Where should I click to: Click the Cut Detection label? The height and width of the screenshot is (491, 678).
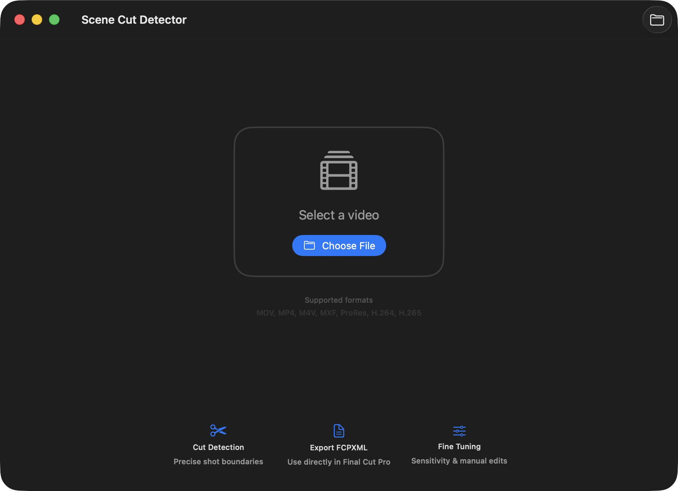[218, 447]
